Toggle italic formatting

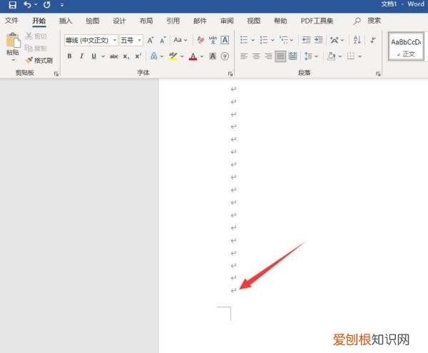click(81, 56)
